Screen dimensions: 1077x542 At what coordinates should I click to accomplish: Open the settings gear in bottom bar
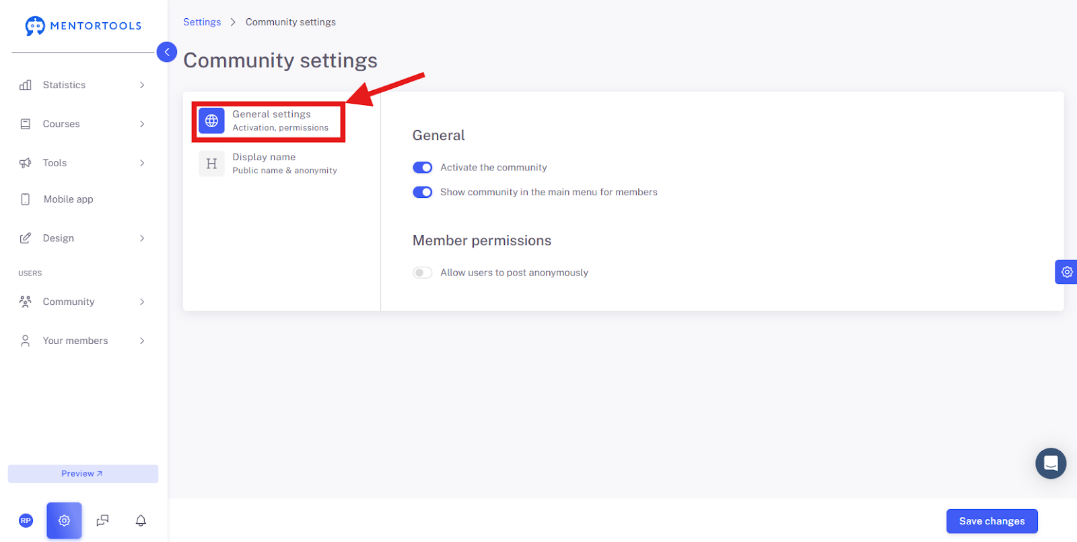64,520
